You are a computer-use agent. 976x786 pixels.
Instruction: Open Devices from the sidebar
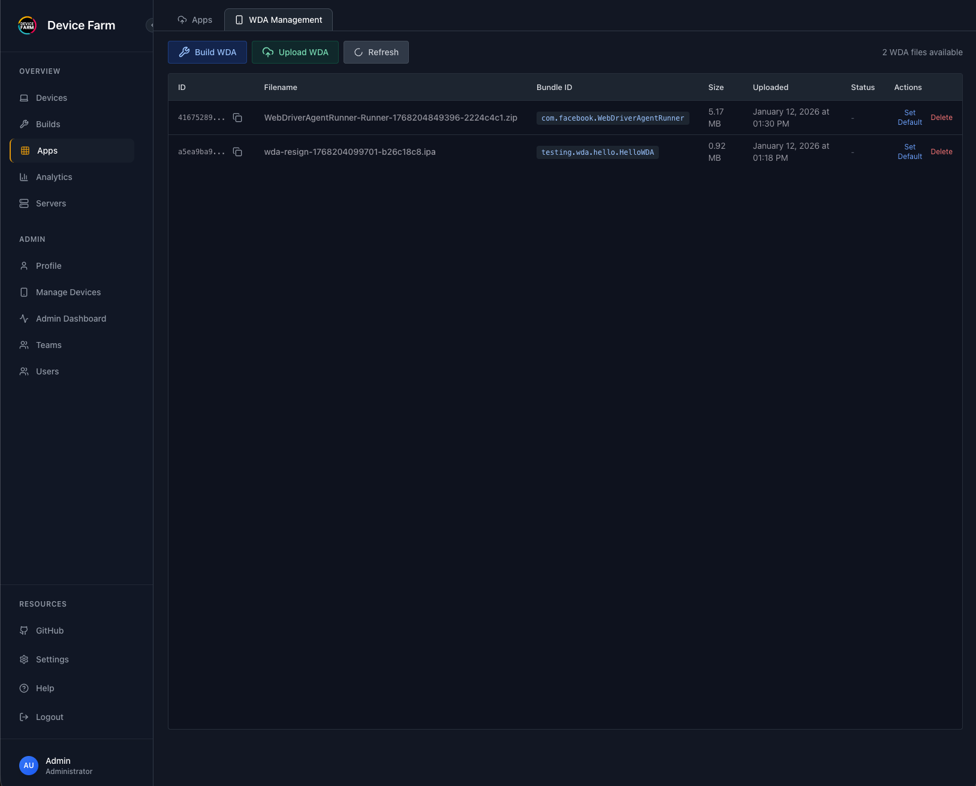(72, 98)
